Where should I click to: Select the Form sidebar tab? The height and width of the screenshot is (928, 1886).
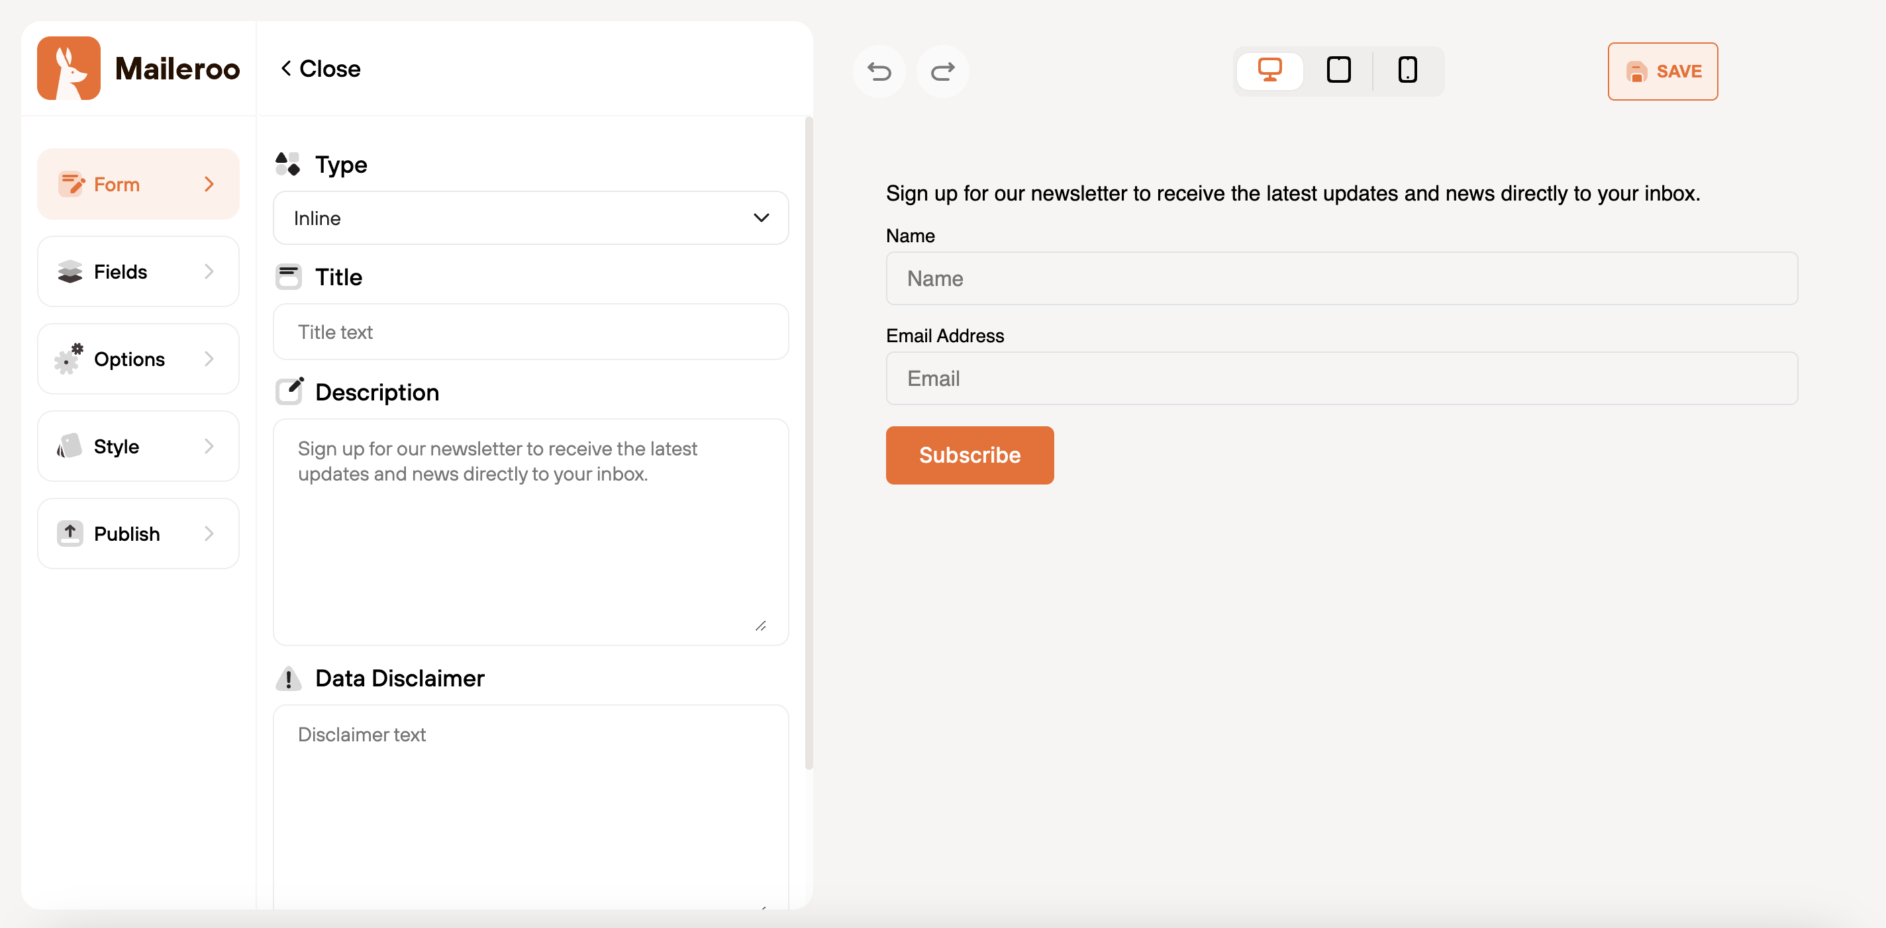pyautogui.click(x=138, y=184)
